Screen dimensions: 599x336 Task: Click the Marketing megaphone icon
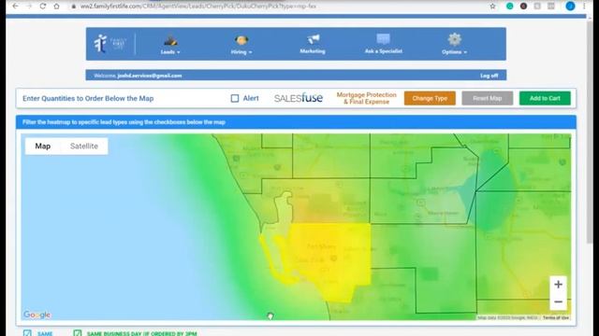(x=313, y=39)
